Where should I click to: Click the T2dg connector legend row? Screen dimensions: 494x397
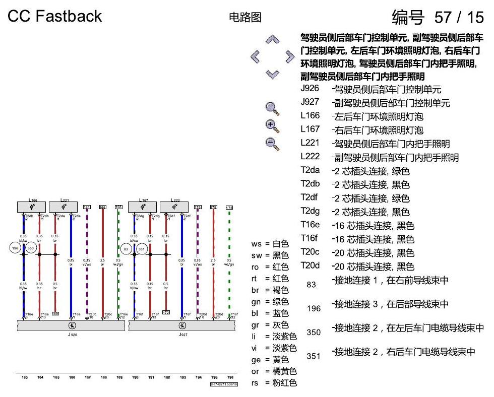[355, 212]
